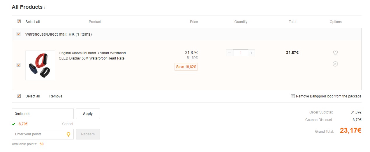Toggle the top Select all checkbox
Image resolution: width=370 pixels, height=152 pixels.
(x=19, y=22)
